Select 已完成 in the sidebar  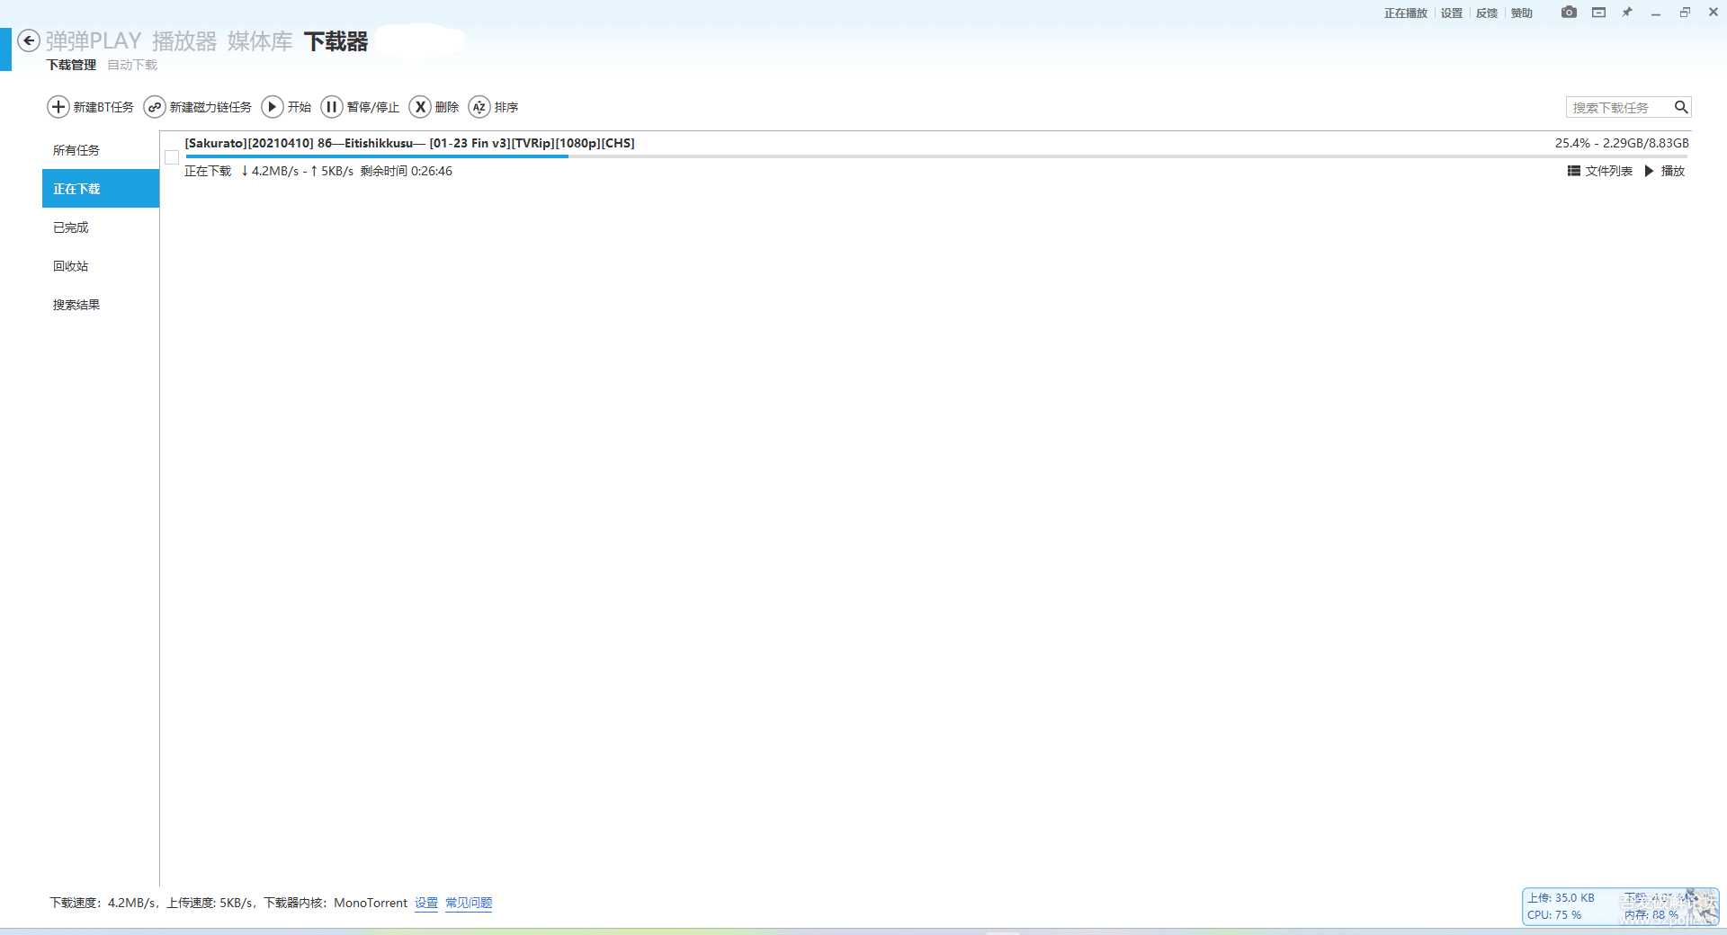[x=71, y=227]
